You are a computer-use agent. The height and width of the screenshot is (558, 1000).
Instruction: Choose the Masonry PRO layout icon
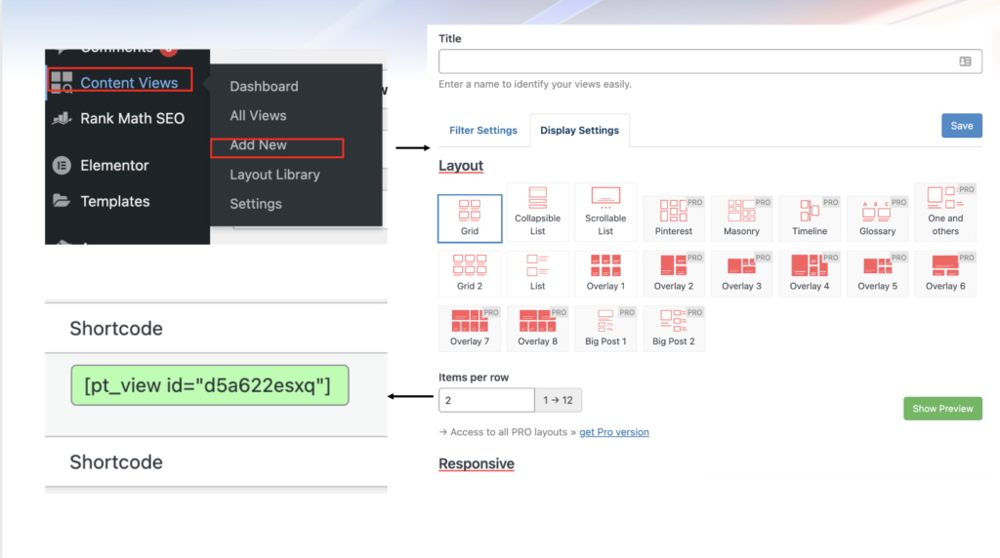click(x=741, y=211)
